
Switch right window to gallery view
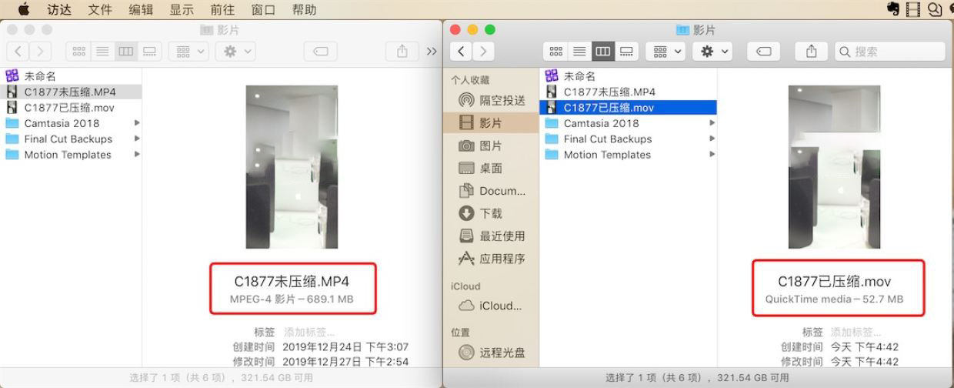(626, 52)
